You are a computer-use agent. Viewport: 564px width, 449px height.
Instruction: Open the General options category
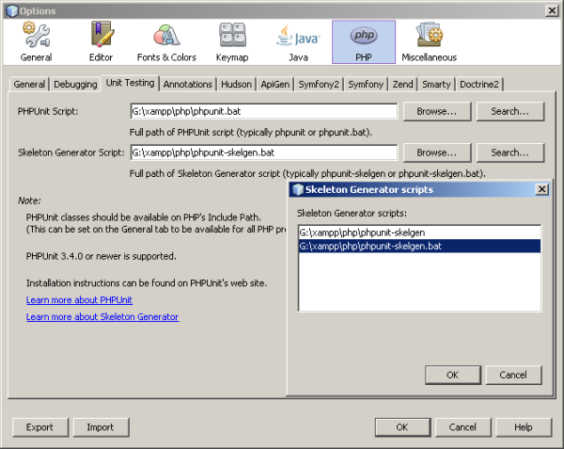[36, 42]
